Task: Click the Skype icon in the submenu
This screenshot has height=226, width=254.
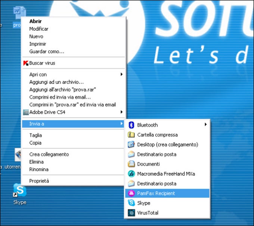Action: click(131, 203)
